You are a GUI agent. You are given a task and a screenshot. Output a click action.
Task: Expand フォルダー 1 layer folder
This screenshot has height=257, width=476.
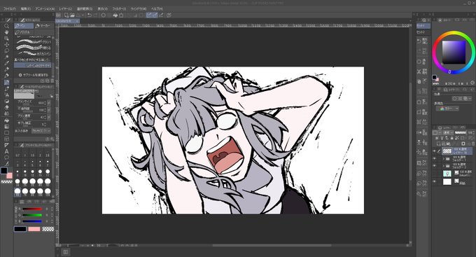click(x=444, y=158)
